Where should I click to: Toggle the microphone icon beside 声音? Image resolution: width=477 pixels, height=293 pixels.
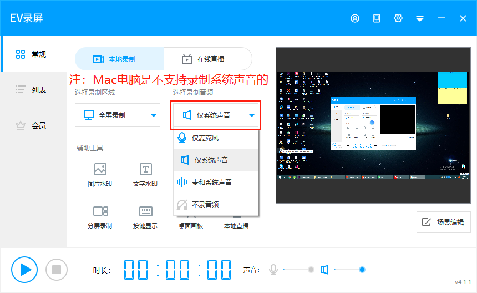tap(273, 270)
